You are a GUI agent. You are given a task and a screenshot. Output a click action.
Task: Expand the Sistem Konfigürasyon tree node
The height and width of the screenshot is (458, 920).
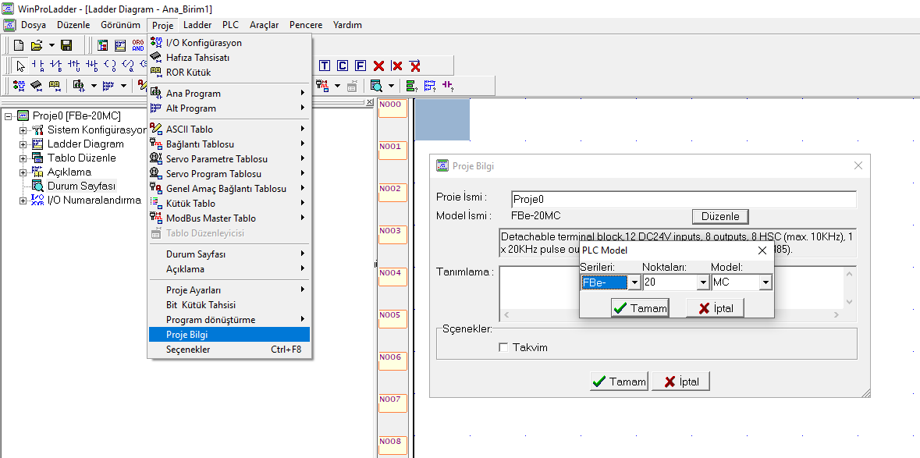(23, 130)
